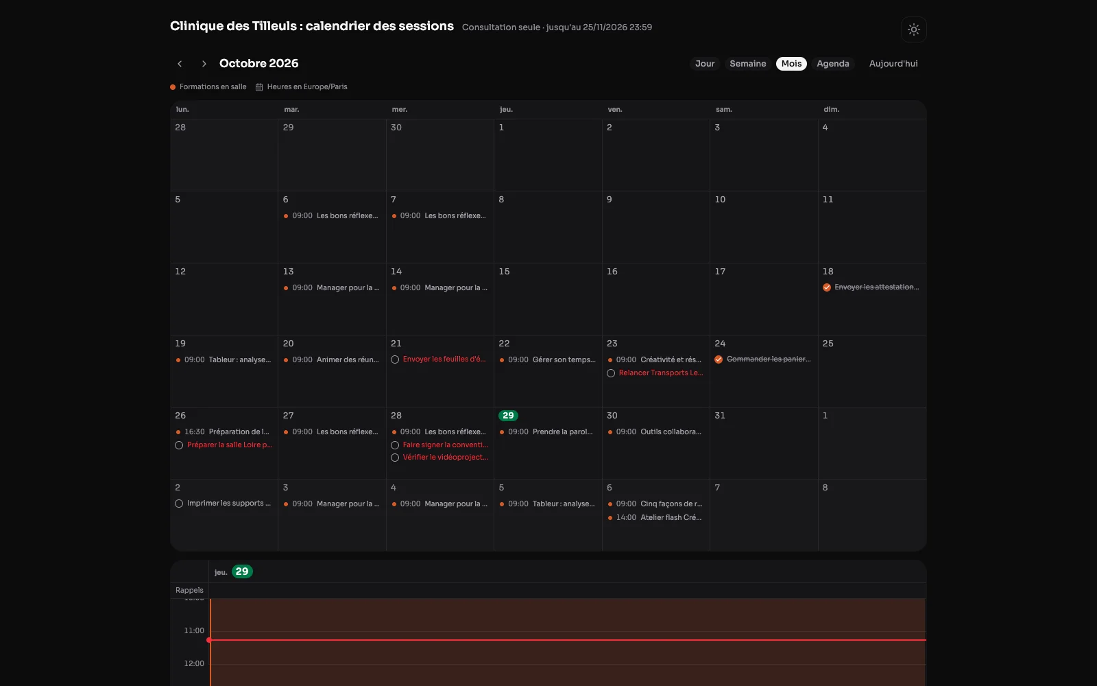
Task: Click the jeu. 29 day header badge below
Action: click(x=242, y=571)
